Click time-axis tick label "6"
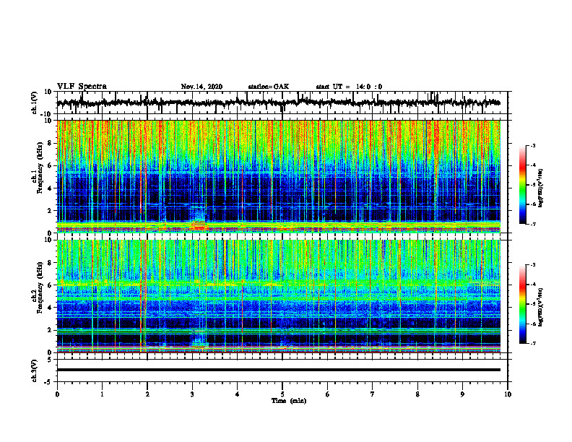 coord(328,394)
